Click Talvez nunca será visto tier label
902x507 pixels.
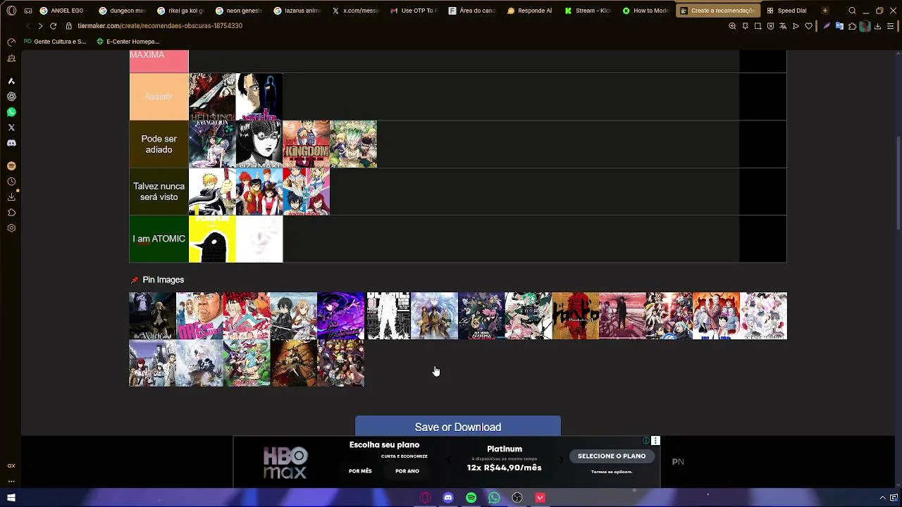159,192
